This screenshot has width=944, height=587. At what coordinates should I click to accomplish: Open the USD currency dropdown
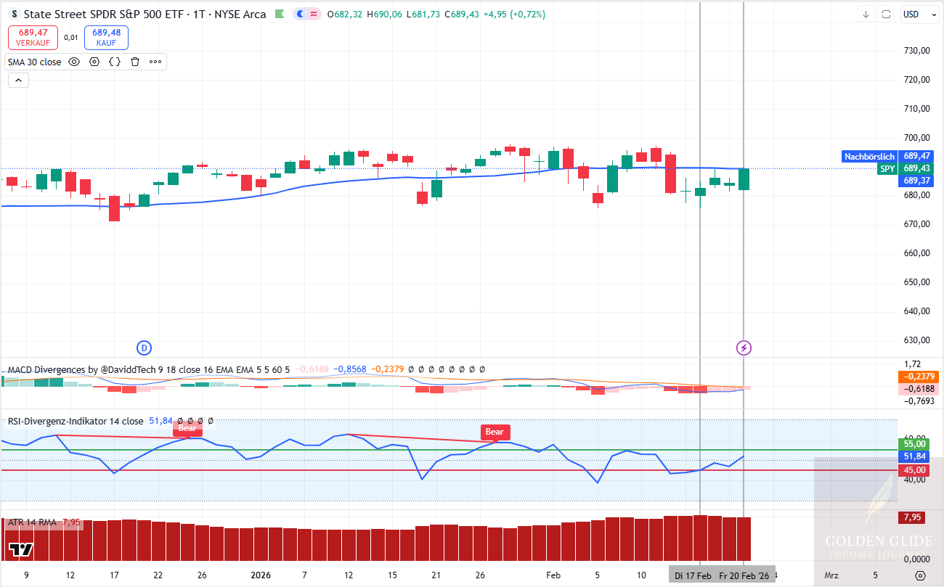click(x=919, y=14)
